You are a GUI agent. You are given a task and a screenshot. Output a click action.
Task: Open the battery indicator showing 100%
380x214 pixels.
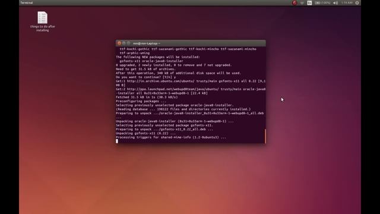click(x=322, y=3)
